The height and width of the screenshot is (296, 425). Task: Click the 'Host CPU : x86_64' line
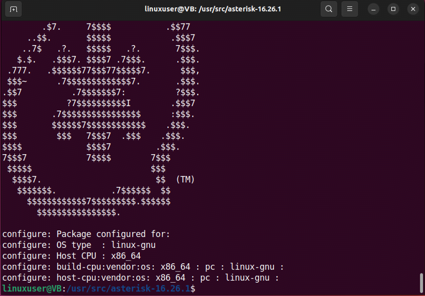[72, 256]
